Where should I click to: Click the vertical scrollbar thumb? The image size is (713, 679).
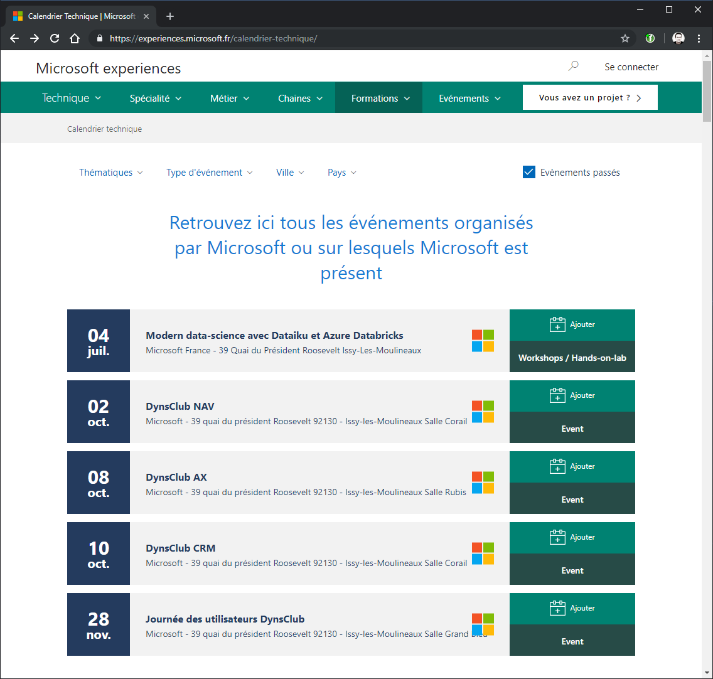coord(707,91)
